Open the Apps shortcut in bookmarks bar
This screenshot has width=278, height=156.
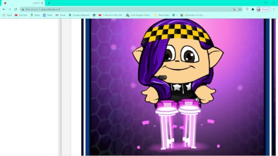[7, 15]
